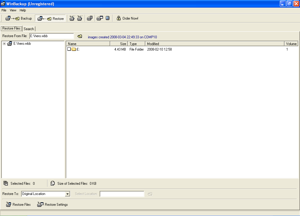300x216 pixels.
Task: Switch to the Search tab
Action: (29, 29)
